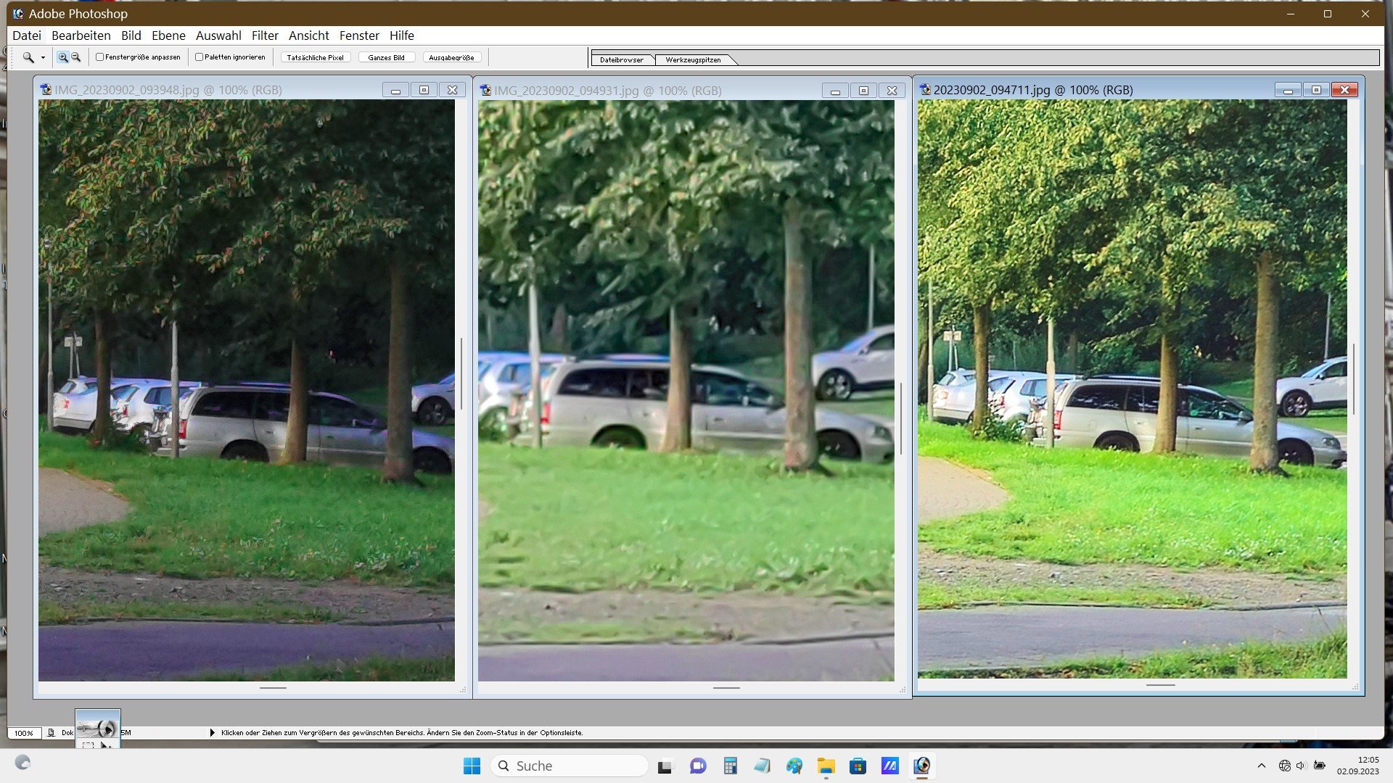The image size is (1393, 783).
Task: Enable Fenstergröße anpassen checkbox
Action: [x=100, y=57]
